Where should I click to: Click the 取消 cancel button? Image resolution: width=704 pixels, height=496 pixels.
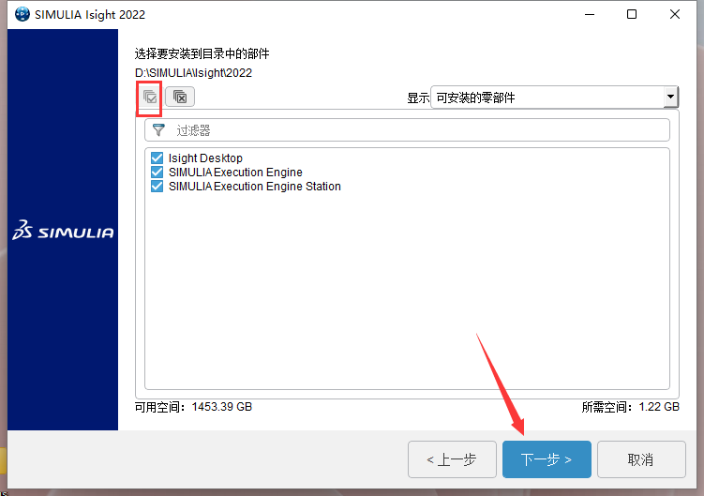[641, 459]
